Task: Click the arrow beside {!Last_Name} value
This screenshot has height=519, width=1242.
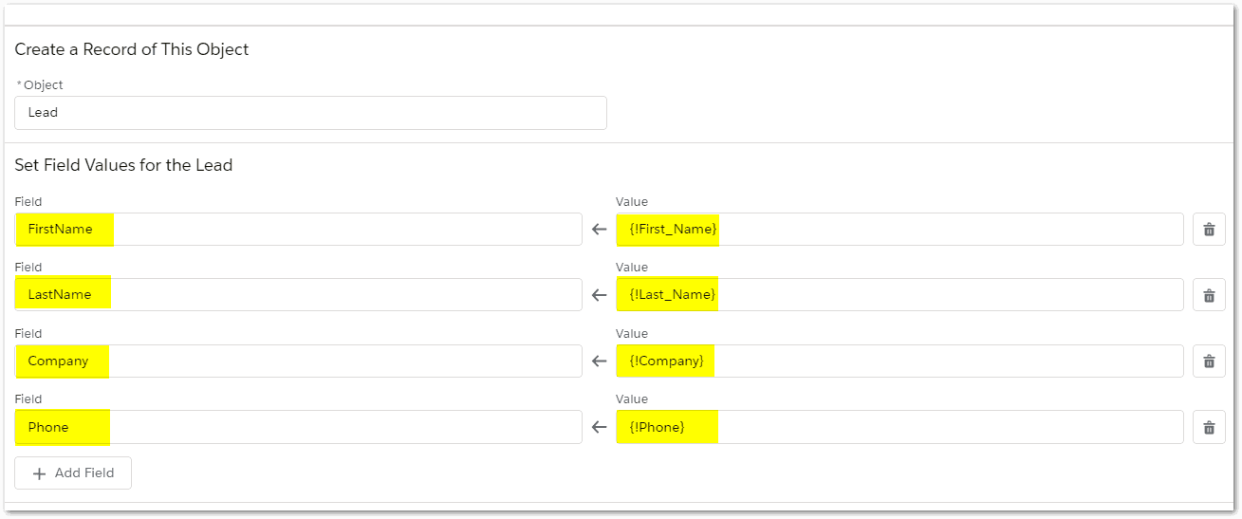Action: (x=599, y=295)
